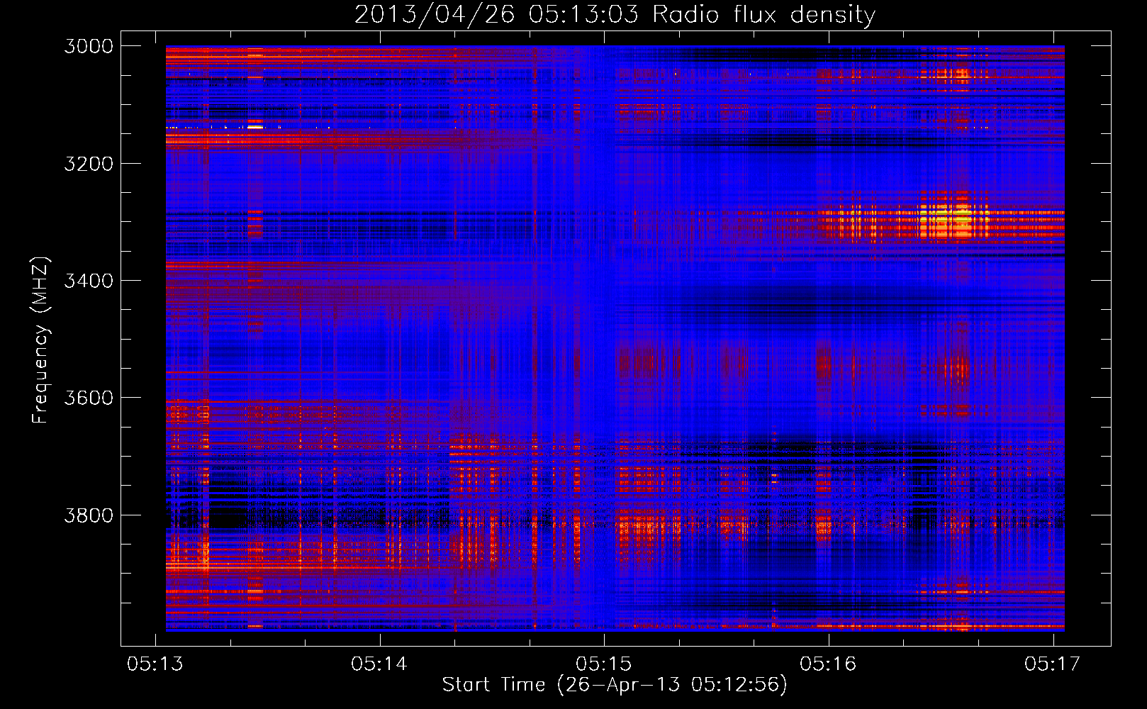Screen dimensions: 1147x709
Task: Click the 3200 frequency tick label
Action: tap(89, 164)
